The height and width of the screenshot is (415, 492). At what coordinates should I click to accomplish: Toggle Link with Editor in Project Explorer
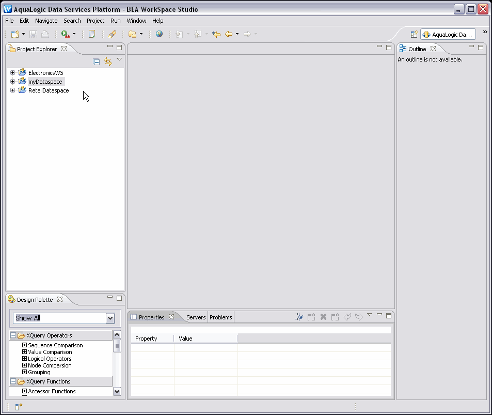[108, 62]
